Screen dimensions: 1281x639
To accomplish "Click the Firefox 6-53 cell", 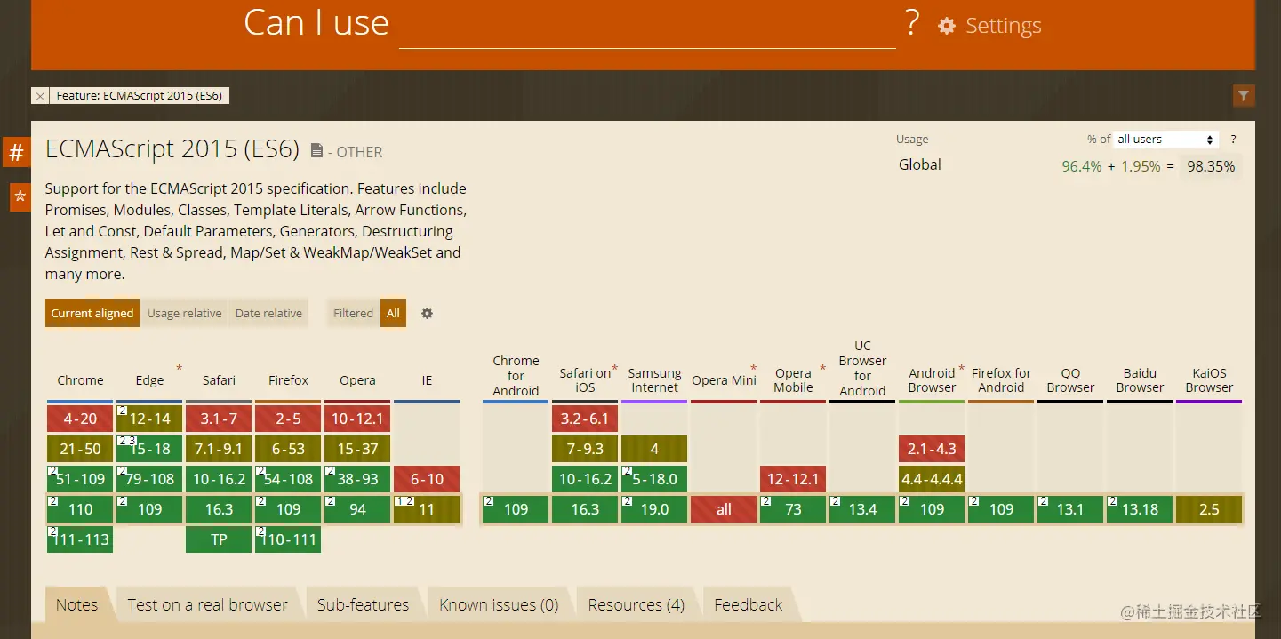I will [x=288, y=449].
